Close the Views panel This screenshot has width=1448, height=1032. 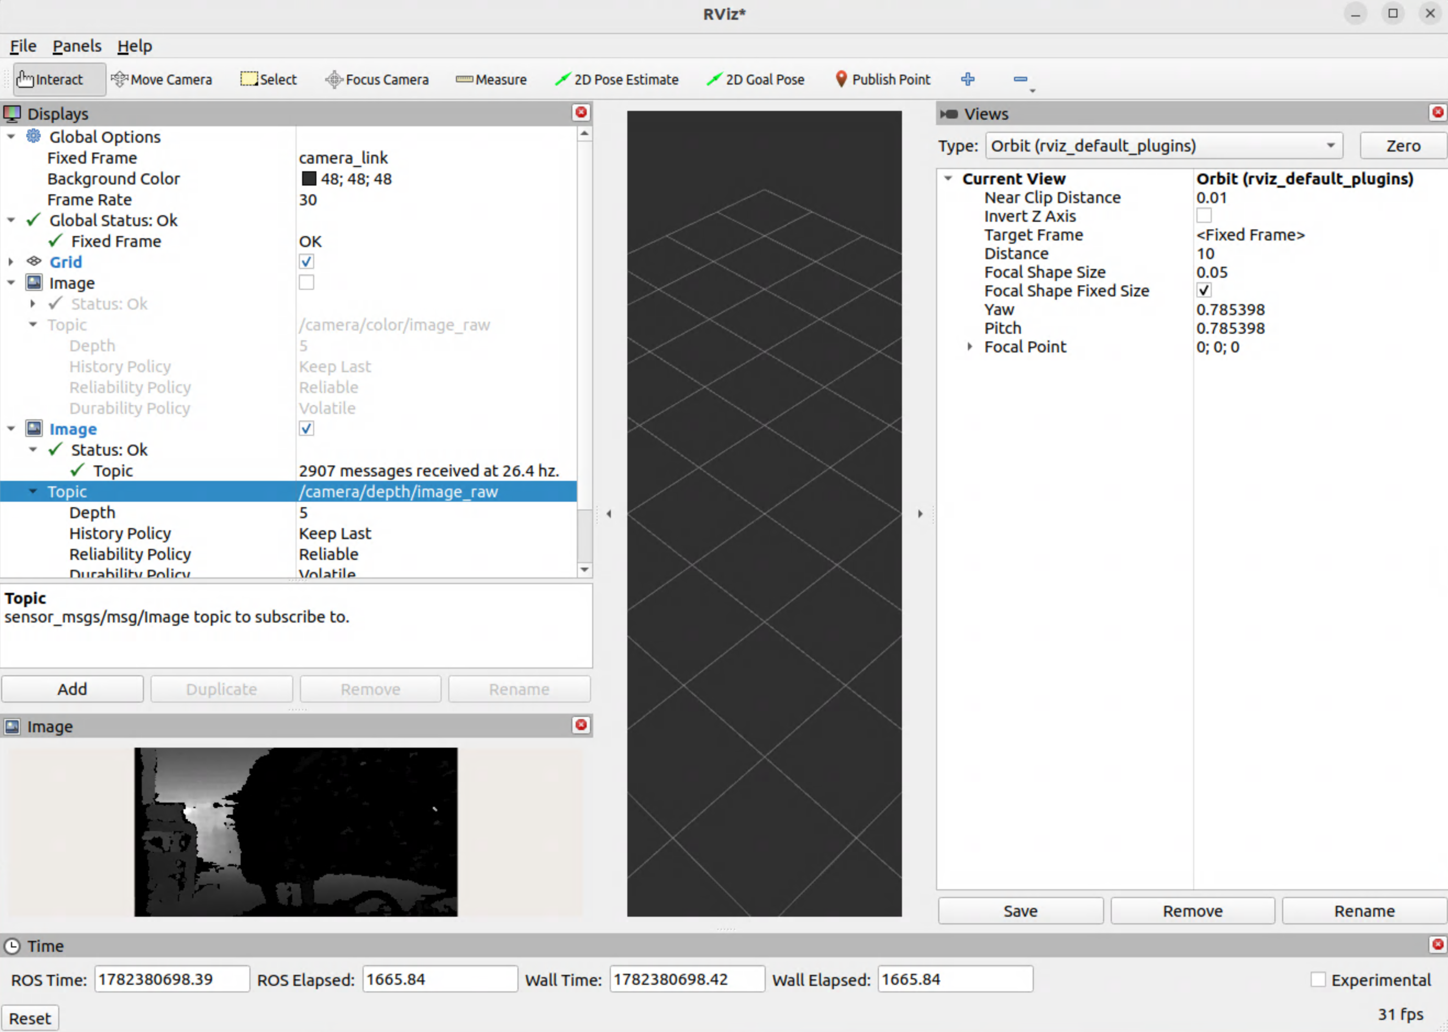1437,113
